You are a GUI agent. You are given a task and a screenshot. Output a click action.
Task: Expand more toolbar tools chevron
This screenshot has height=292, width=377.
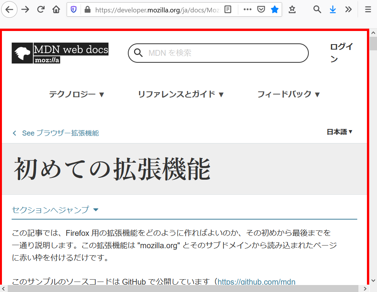[348, 10]
